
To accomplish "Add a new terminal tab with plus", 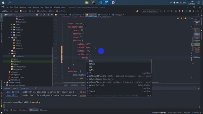I will click(33, 88).
